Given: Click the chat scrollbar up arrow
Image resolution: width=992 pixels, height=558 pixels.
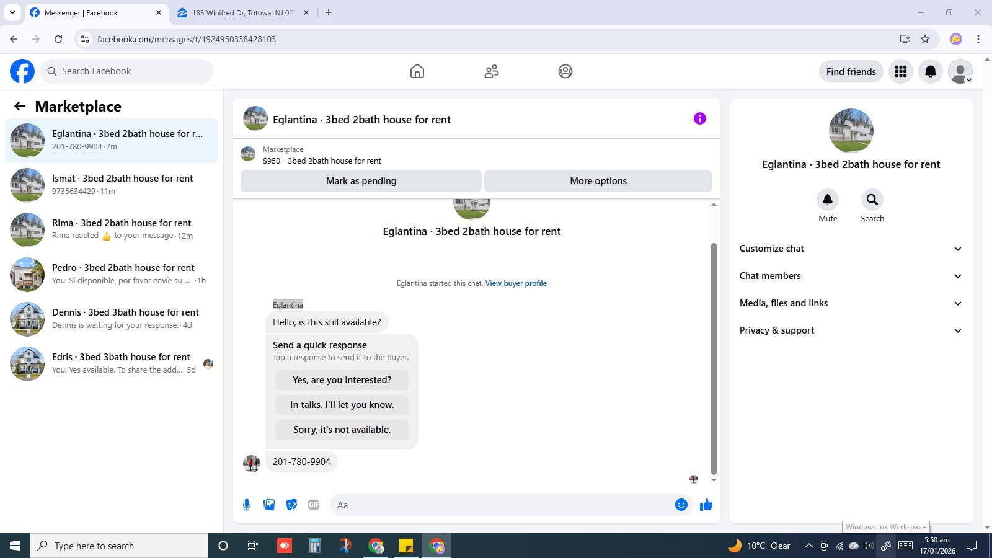Looking at the screenshot, I should [714, 204].
